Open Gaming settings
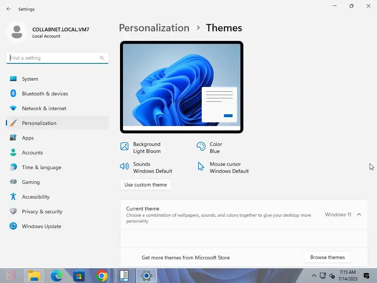Screen dimensions: 377x283 57,182
